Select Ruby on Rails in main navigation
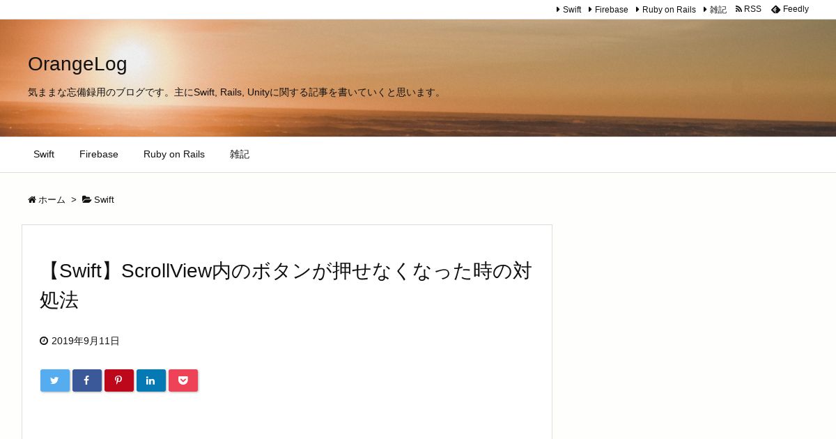The width and height of the screenshot is (836, 439). click(x=174, y=154)
